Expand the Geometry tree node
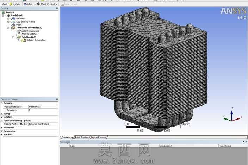Screen dimensions: 248x165 coord(8,19)
